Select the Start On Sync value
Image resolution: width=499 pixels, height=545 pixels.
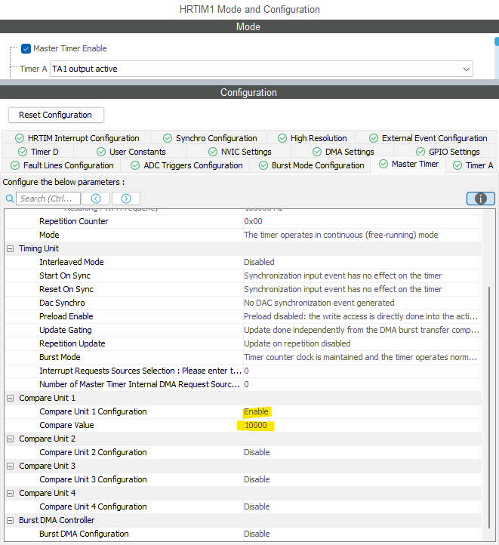coord(343,276)
